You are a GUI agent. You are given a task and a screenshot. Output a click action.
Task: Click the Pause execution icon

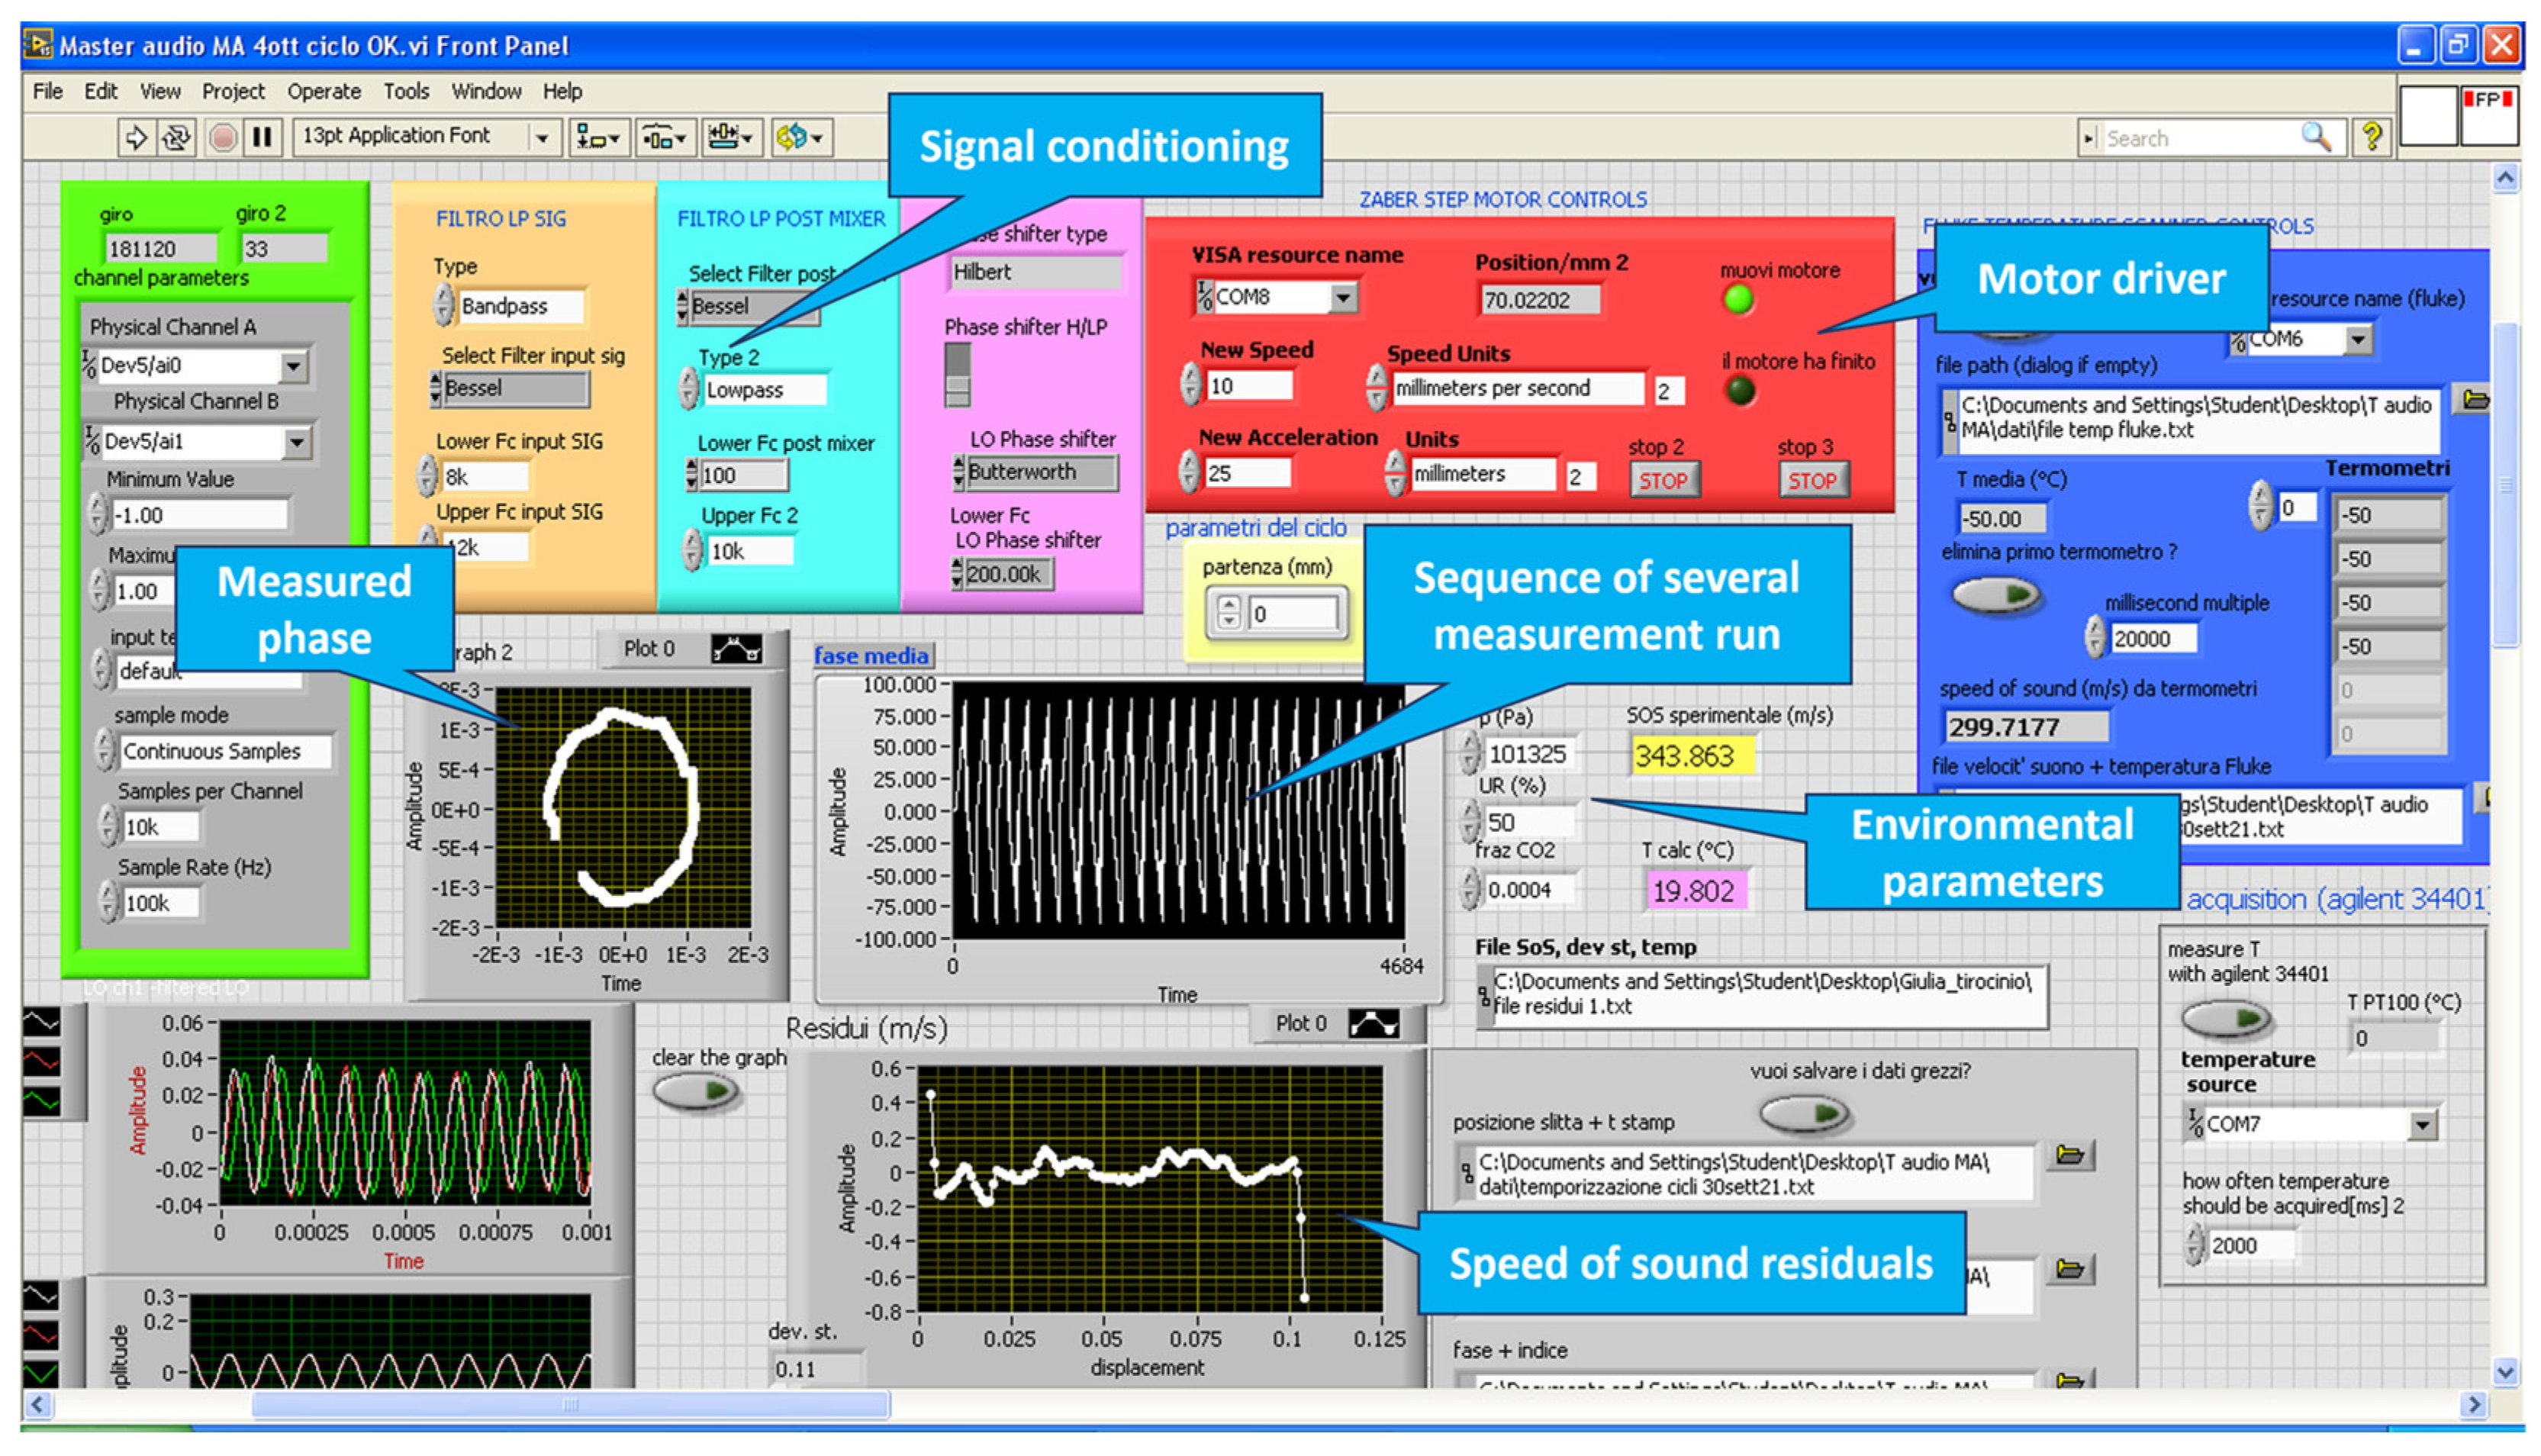pos(262,137)
